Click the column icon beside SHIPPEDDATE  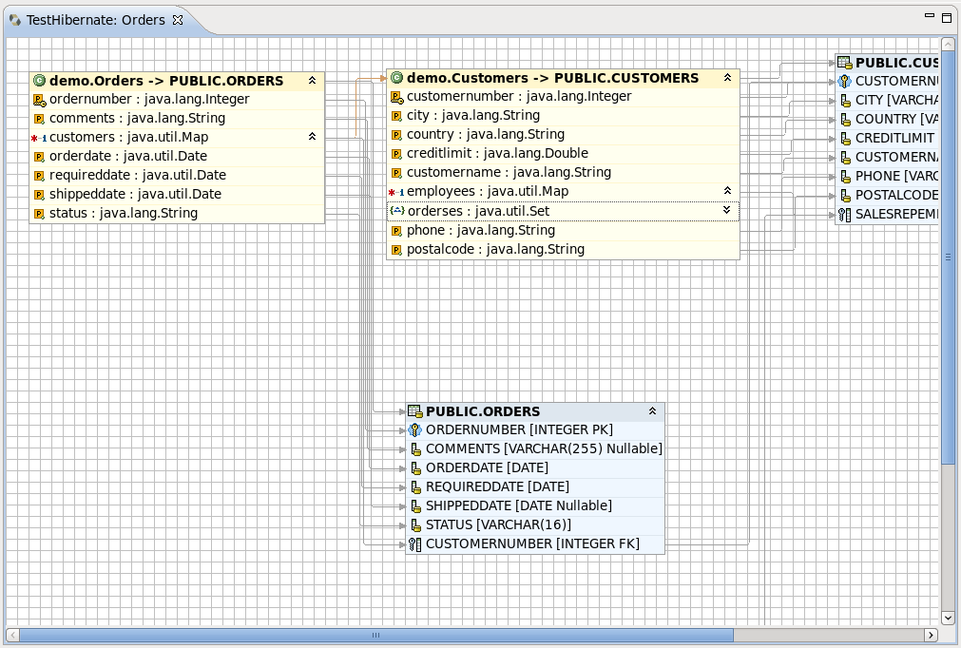[415, 505]
